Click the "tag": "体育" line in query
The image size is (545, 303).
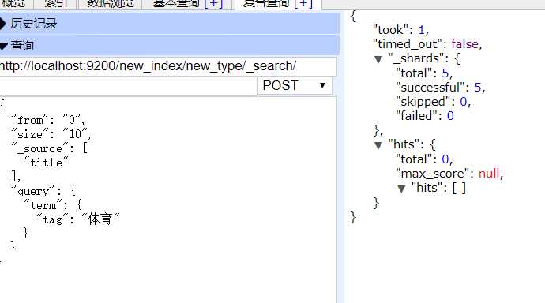click(78, 219)
